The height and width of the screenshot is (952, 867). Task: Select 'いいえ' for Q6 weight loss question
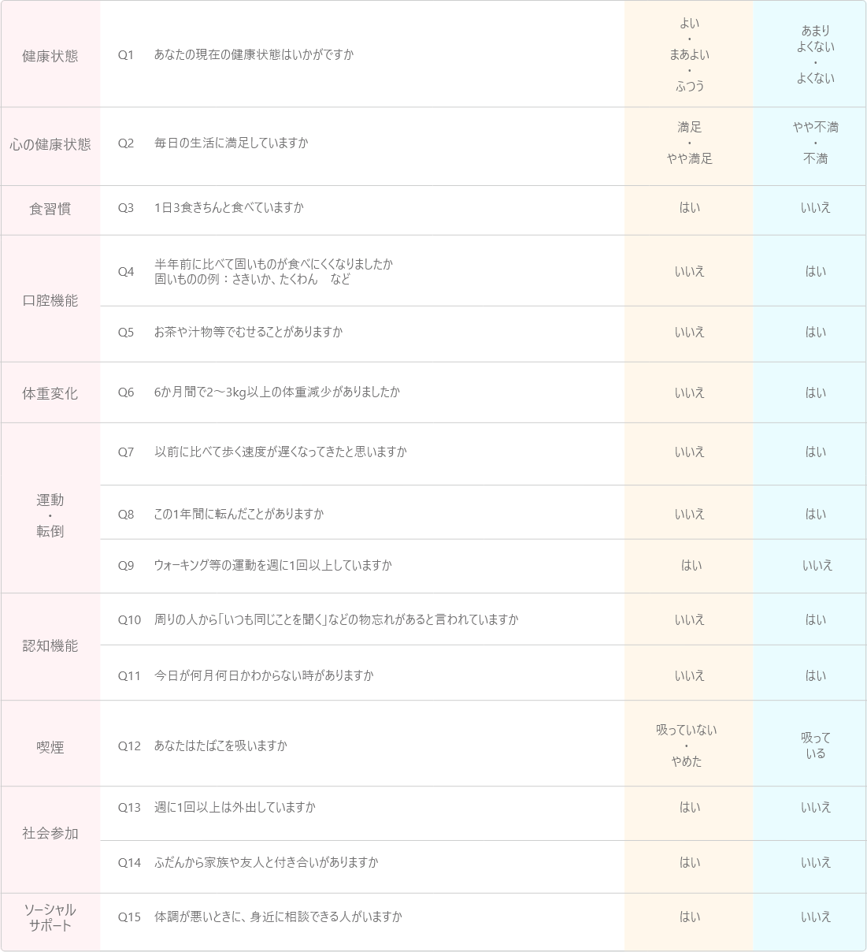[x=689, y=392]
